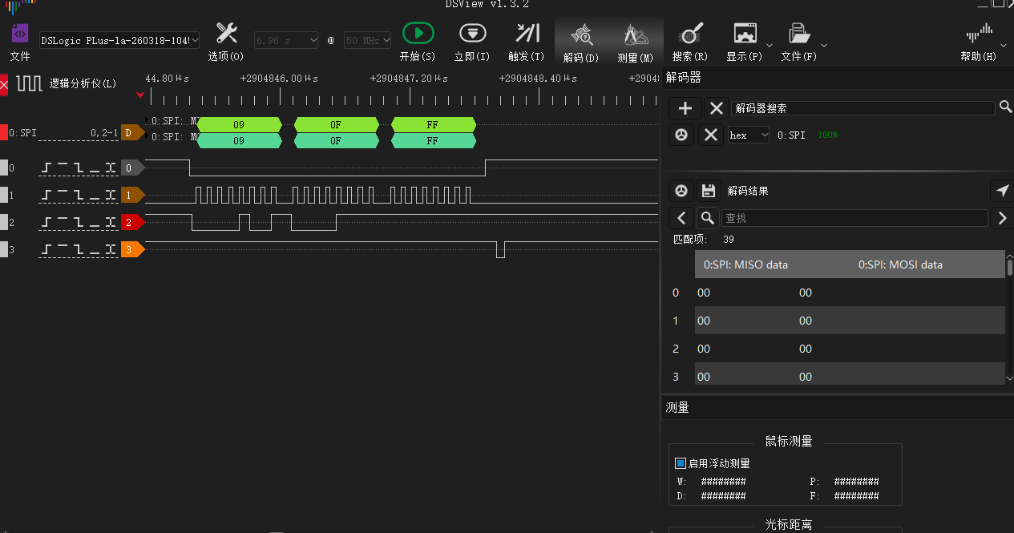Image resolution: width=1014 pixels, height=533 pixels.
Task: Select the bottom FF decoded annotation
Action: click(433, 141)
